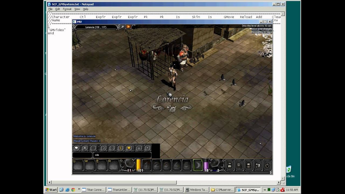Click the empty whisper name field
Screen dimensions: 345x194
(82, 155)
